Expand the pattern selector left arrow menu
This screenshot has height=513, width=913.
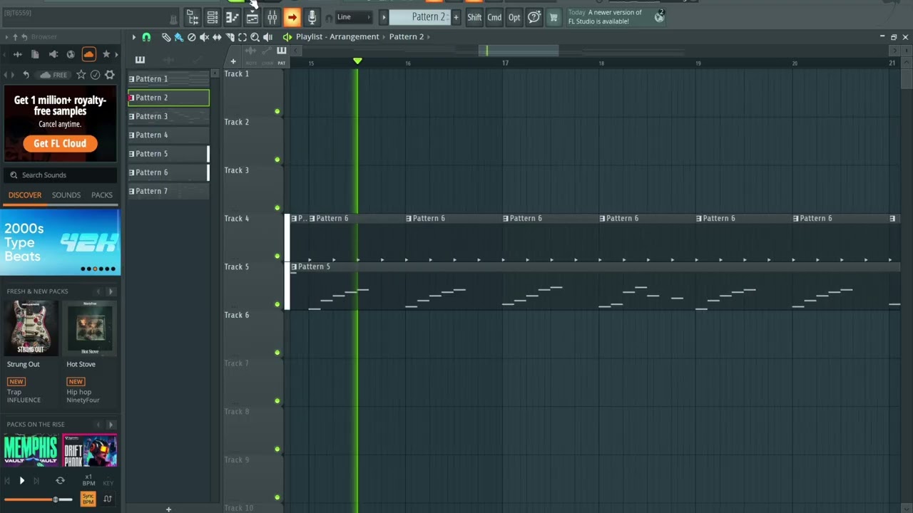point(384,17)
